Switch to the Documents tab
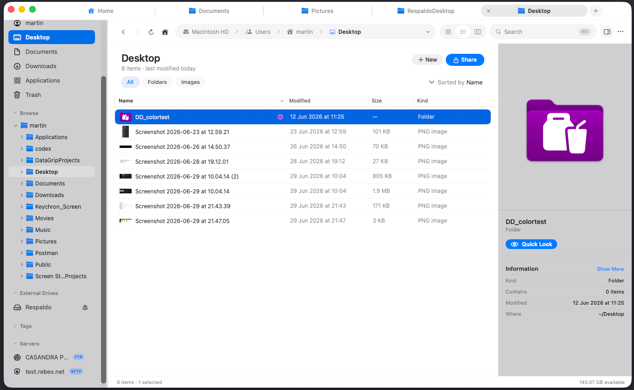This screenshot has height=390, width=634. [x=209, y=11]
